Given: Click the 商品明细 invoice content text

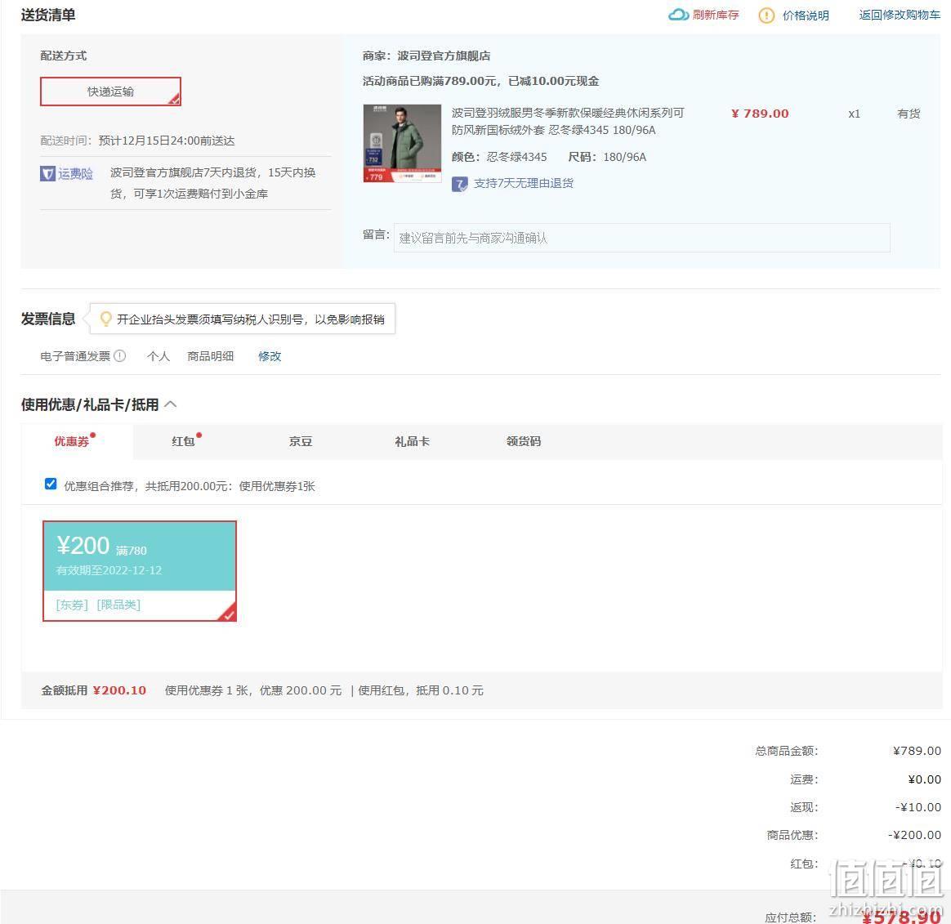Looking at the screenshot, I should click(x=211, y=356).
